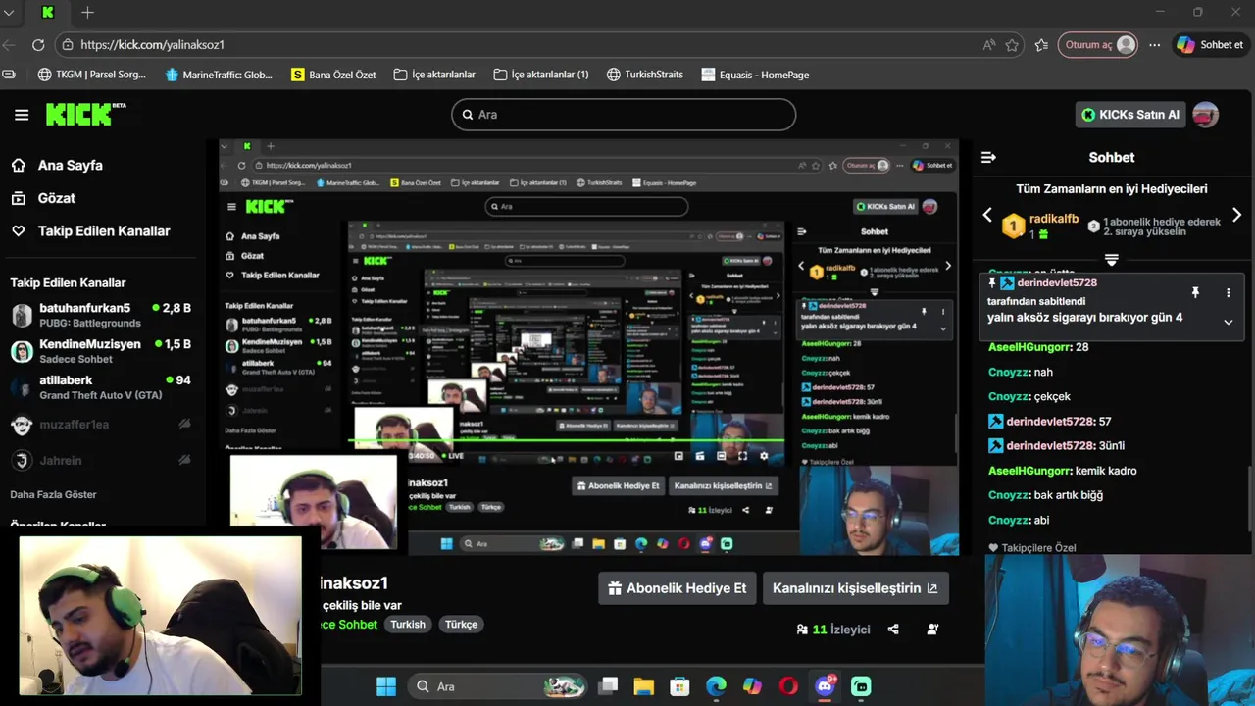The image size is (1255, 706).
Task: Open Opera browser from taskbar
Action: pyautogui.click(x=788, y=686)
